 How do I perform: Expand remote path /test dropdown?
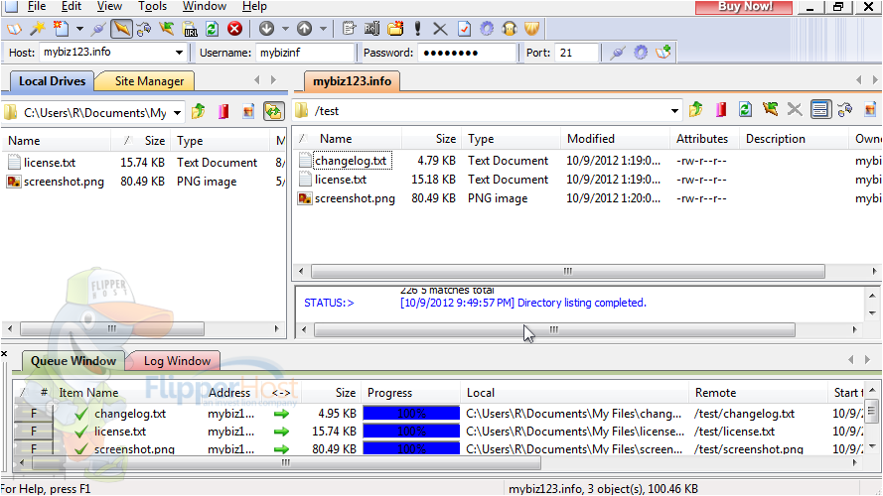(674, 111)
